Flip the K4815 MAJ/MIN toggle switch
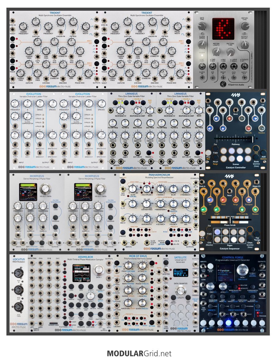Image resolution: width=279 pixels, height=360 pixels. point(223,66)
